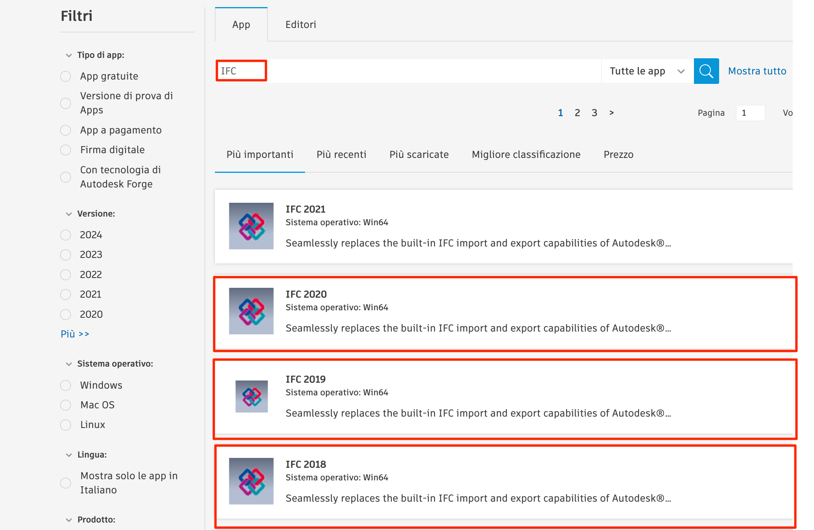Sort by Più scaricate
The image size is (814, 530).
coord(419,155)
